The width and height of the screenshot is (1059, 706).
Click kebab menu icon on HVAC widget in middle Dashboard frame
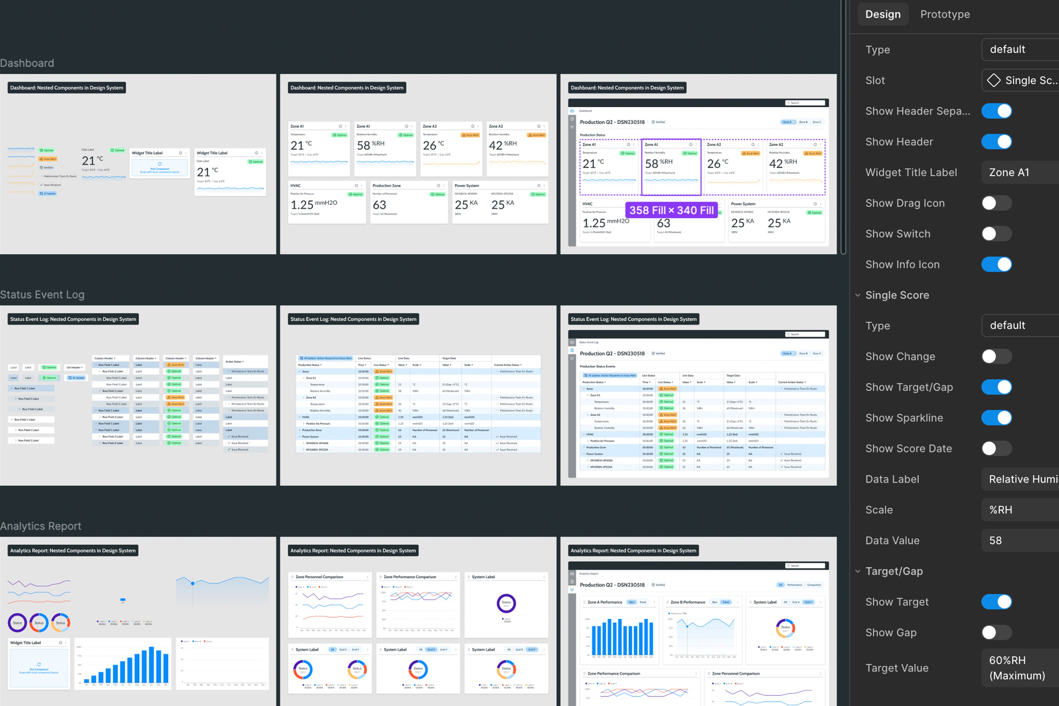point(362,185)
